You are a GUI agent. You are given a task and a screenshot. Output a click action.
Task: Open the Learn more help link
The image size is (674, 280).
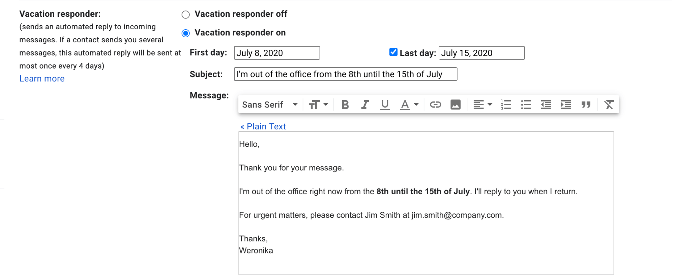(x=42, y=78)
